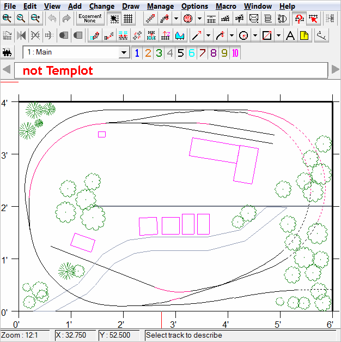Viewport: 341px width, 342px height.
Task: Click the 'Select track to describe' status text
Action: pos(184,335)
